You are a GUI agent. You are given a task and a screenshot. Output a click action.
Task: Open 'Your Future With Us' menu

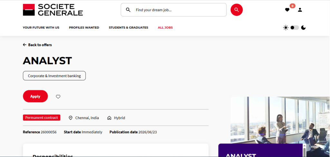tap(41, 28)
